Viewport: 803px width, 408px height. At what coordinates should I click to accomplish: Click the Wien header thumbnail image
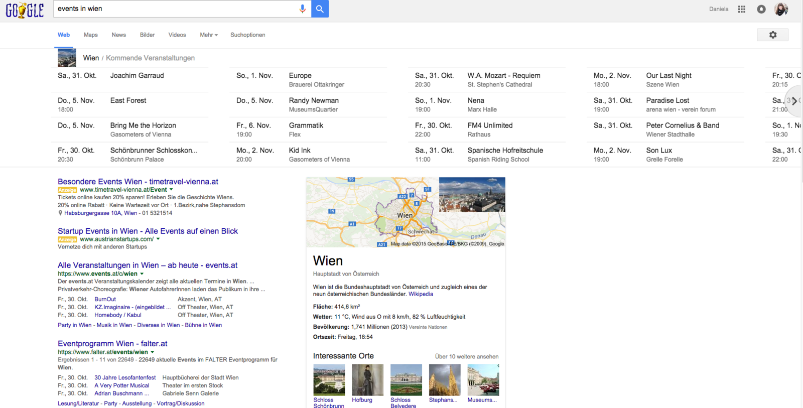click(67, 58)
